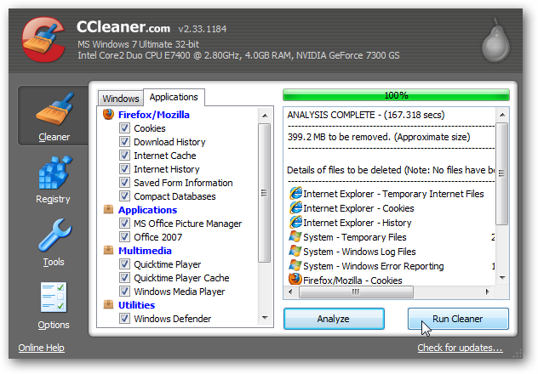Click the Run Cleaner button
This screenshot has width=538, height=374.
[x=458, y=319]
